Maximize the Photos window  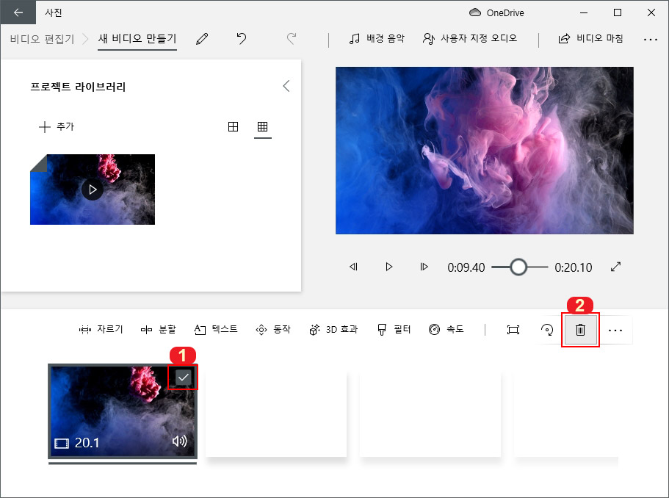[x=618, y=12]
